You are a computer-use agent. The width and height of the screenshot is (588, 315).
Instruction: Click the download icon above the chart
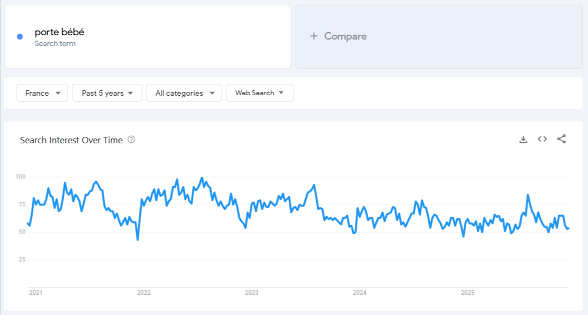(x=523, y=139)
